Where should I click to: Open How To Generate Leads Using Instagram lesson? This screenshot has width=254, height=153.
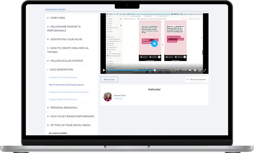coord(66,85)
